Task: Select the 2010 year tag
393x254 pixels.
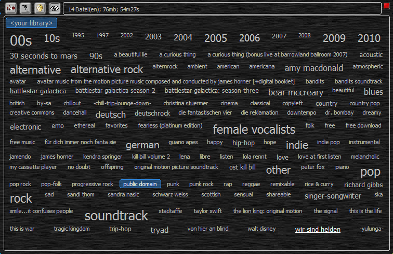Action: tap(369, 38)
